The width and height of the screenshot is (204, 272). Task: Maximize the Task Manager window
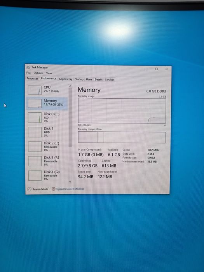tap(157, 69)
